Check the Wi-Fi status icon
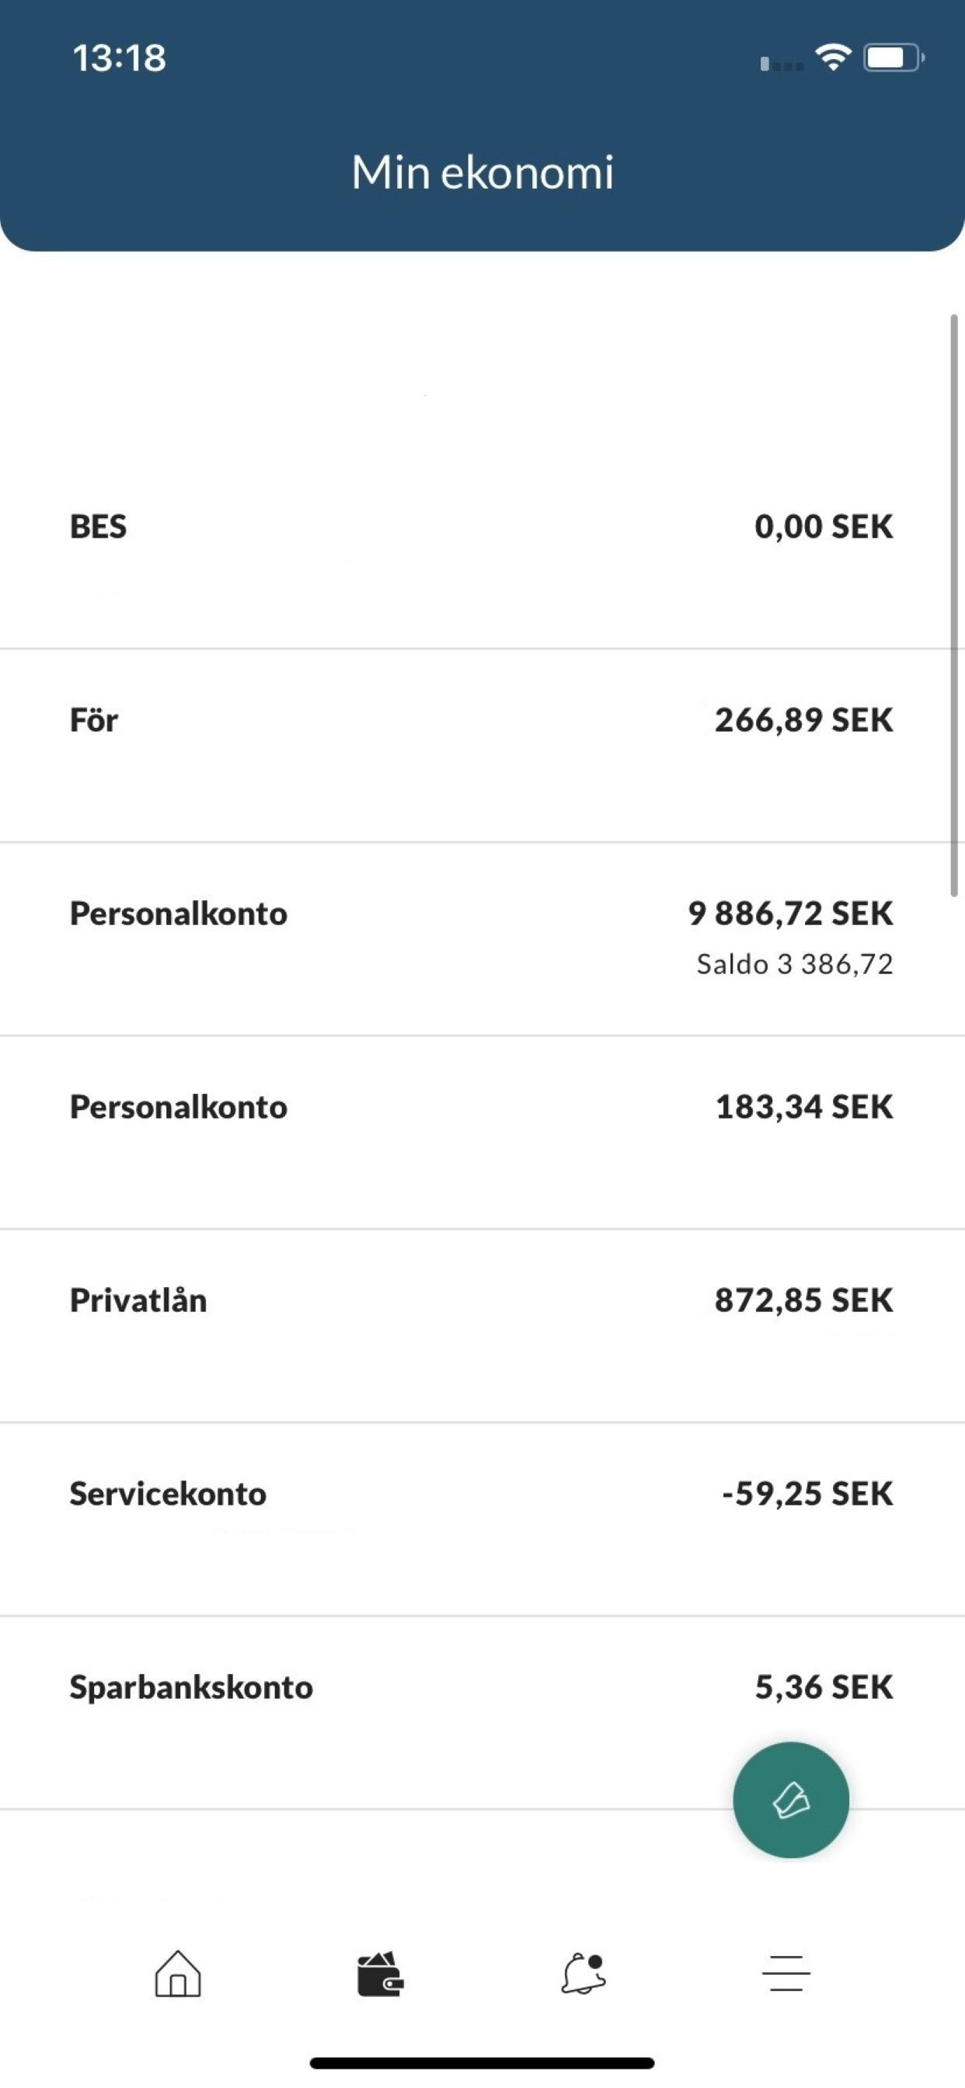 (833, 57)
